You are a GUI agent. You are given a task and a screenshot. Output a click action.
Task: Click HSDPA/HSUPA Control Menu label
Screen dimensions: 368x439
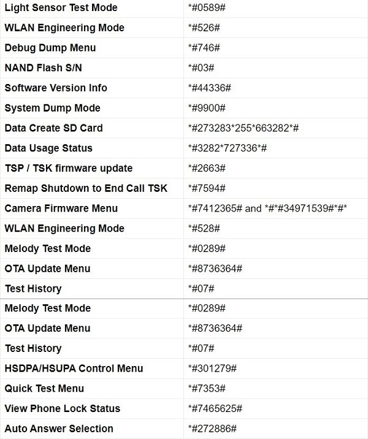(x=74, y=368)
